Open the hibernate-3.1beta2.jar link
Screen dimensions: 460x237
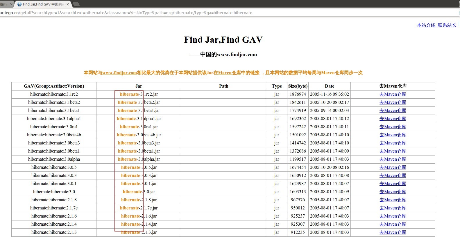(139, 102)
